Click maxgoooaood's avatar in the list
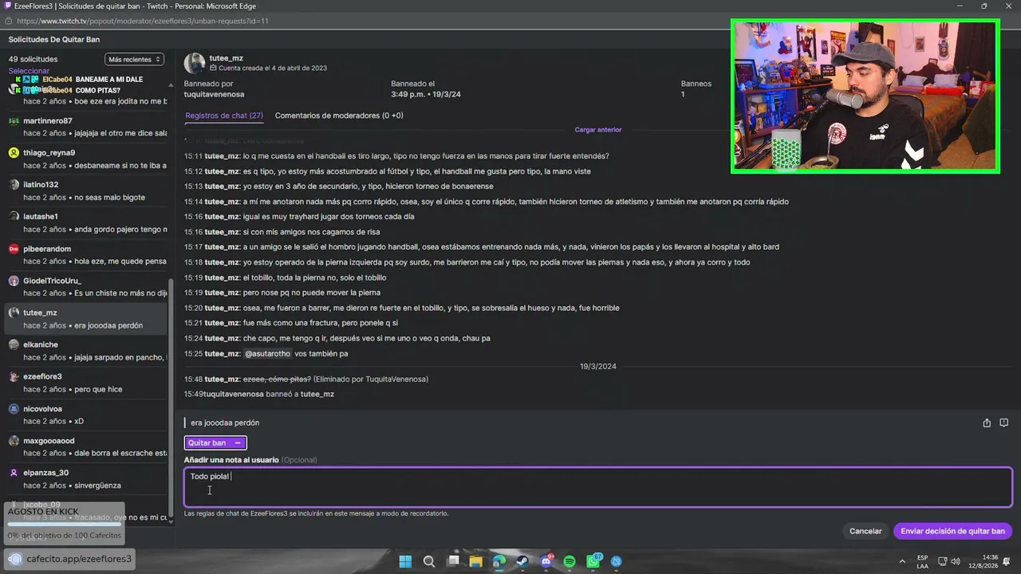1021x574 pixels. point(14,440)
